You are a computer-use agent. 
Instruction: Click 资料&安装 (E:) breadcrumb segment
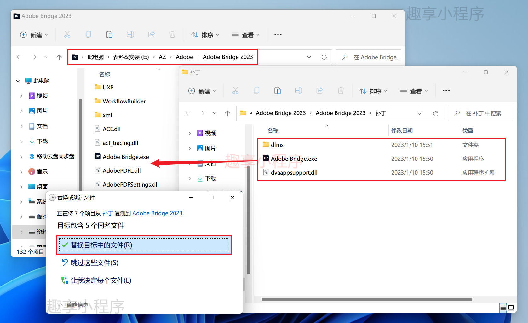(131, 57)
